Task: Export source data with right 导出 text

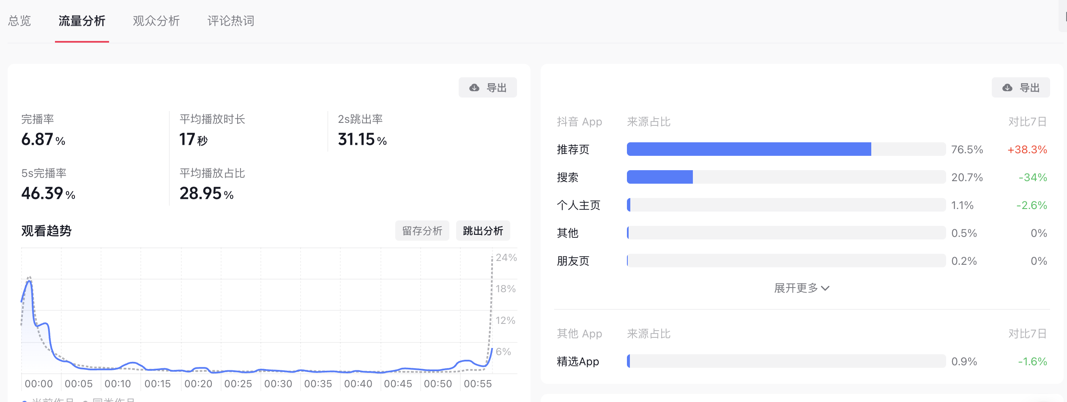Action: (1030, 87)
